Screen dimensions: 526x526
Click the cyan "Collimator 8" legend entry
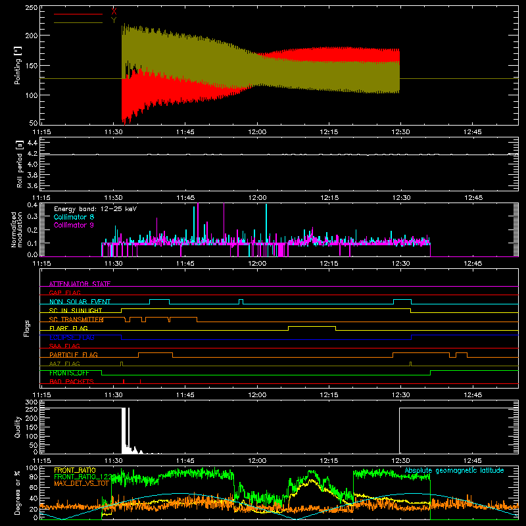coord(74,217)
